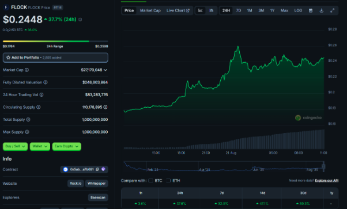Click info icon next to 110,176,895 value
The width and height of the screenshot is (347, 209).
pyautogui.click(x=105, y=107)
